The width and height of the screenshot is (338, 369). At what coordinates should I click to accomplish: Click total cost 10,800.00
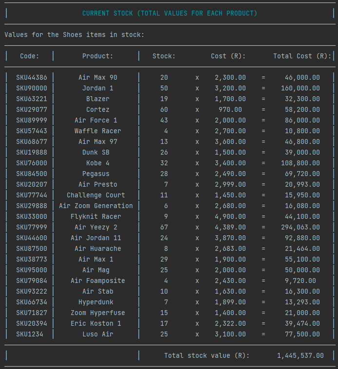tap(302, 131)
